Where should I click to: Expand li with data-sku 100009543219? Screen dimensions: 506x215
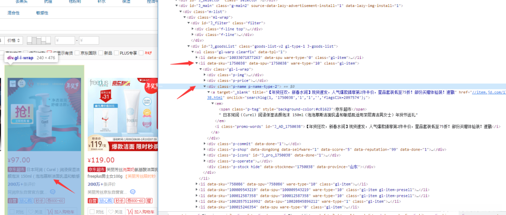(x=196, y=190)
